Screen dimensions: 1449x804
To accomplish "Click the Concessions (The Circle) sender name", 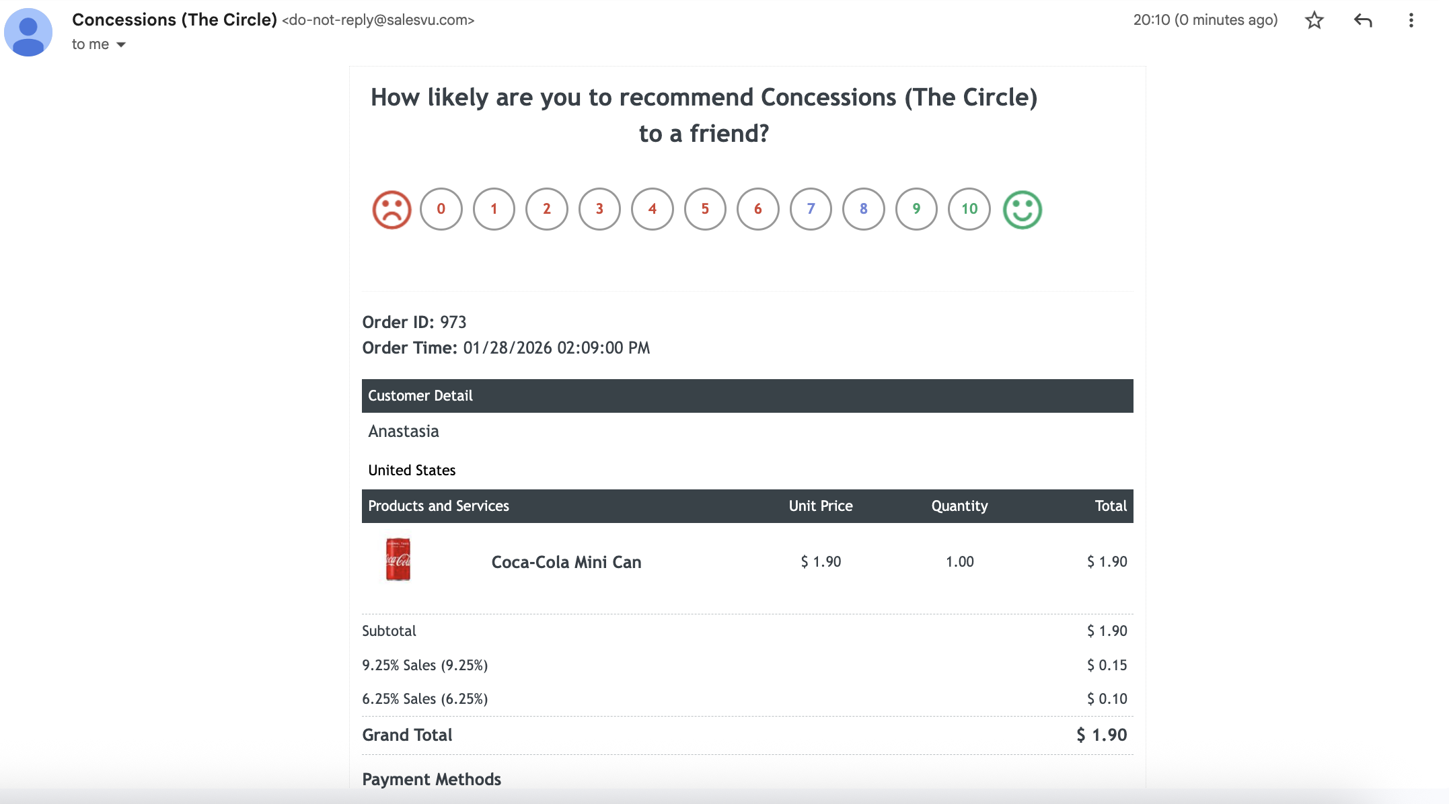I will [174, 20].
